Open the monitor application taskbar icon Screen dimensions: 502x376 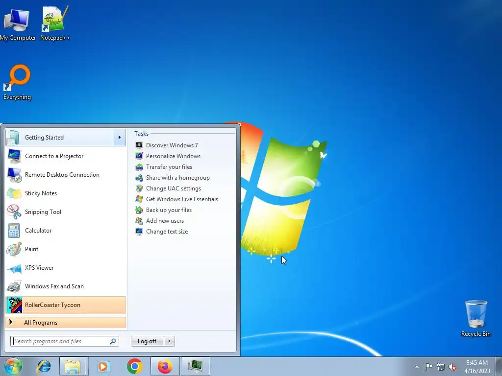195,366
